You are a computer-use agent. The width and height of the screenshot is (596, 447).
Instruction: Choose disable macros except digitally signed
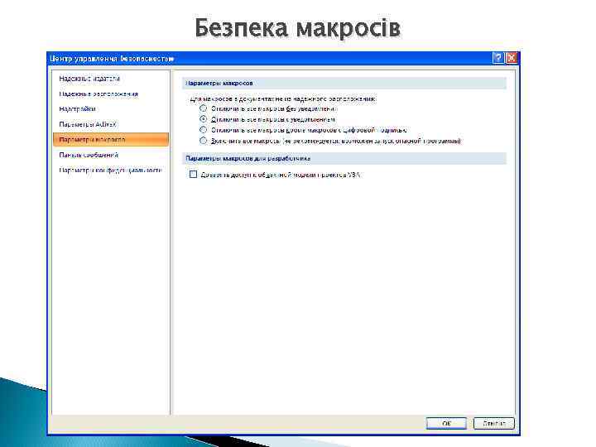click(204, 130)
